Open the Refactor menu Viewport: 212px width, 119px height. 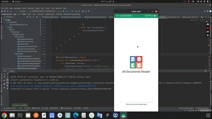[31, 8]
